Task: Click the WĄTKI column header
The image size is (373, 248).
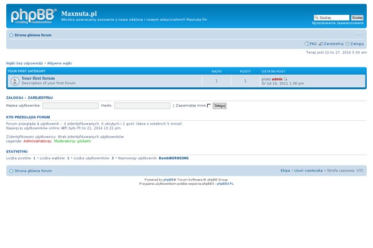Action: [216, 71]
